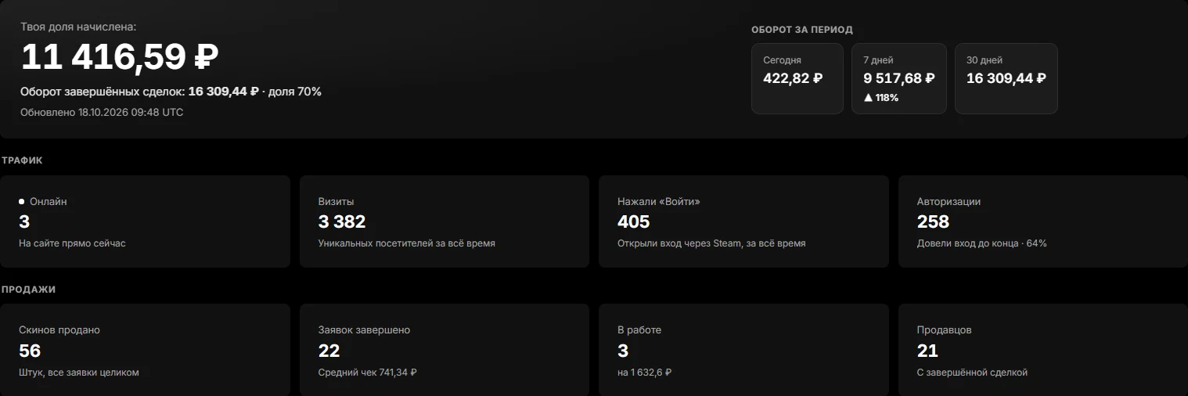Screen dimensions: 1188x396
Task: Click the 'Скинов продано' card title
Action: [59, 330]
